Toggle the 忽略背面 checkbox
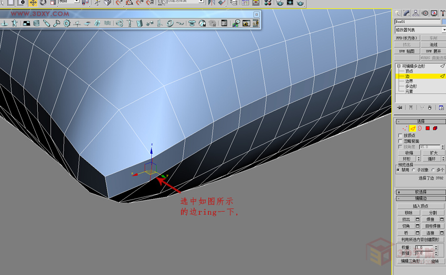Viewport: 446px width, 275px height. (x=400, y=141)
